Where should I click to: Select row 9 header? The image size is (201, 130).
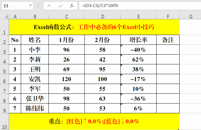click(4, 108)
